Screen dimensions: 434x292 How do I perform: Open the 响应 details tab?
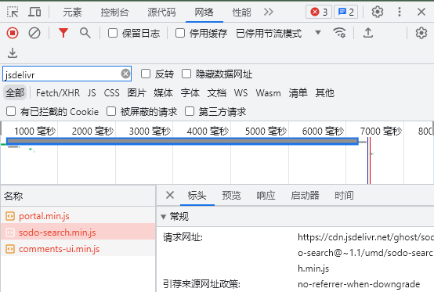(266, 196)
